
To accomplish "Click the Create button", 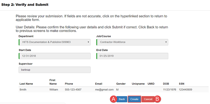I will click(134, 99).
